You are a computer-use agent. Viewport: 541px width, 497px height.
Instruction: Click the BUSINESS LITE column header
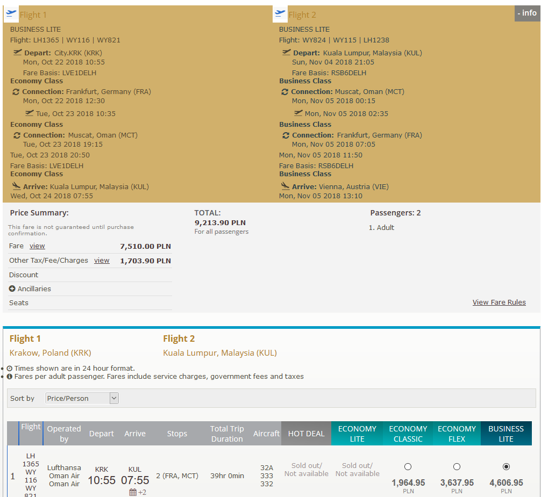point(506,434)
